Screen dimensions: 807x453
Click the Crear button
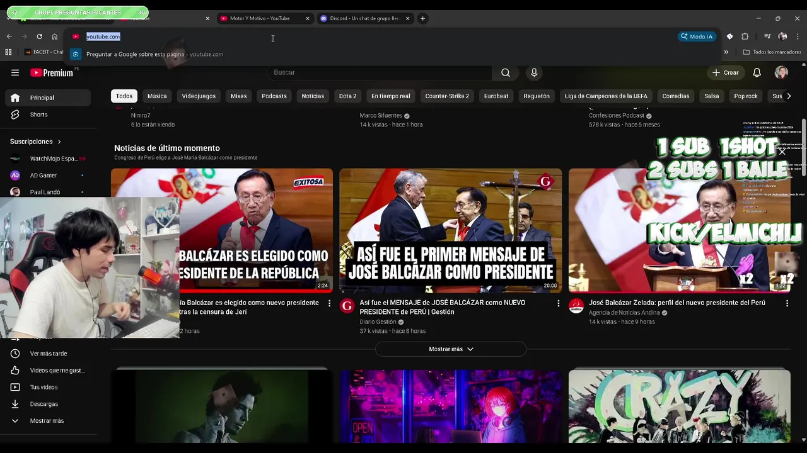[x=725, y=73]
